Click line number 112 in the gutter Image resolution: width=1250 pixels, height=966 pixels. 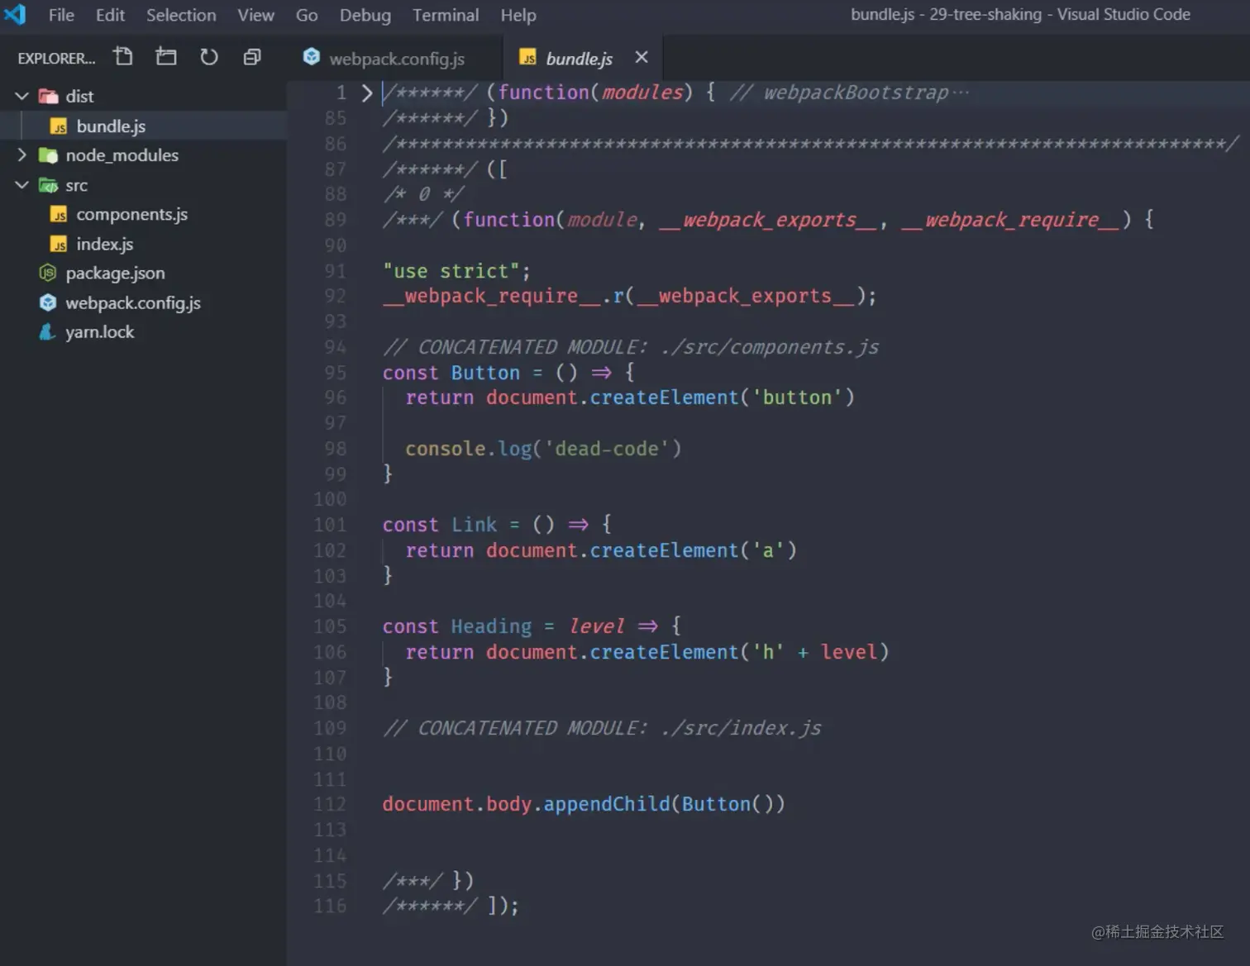click(x=330, y=804)
